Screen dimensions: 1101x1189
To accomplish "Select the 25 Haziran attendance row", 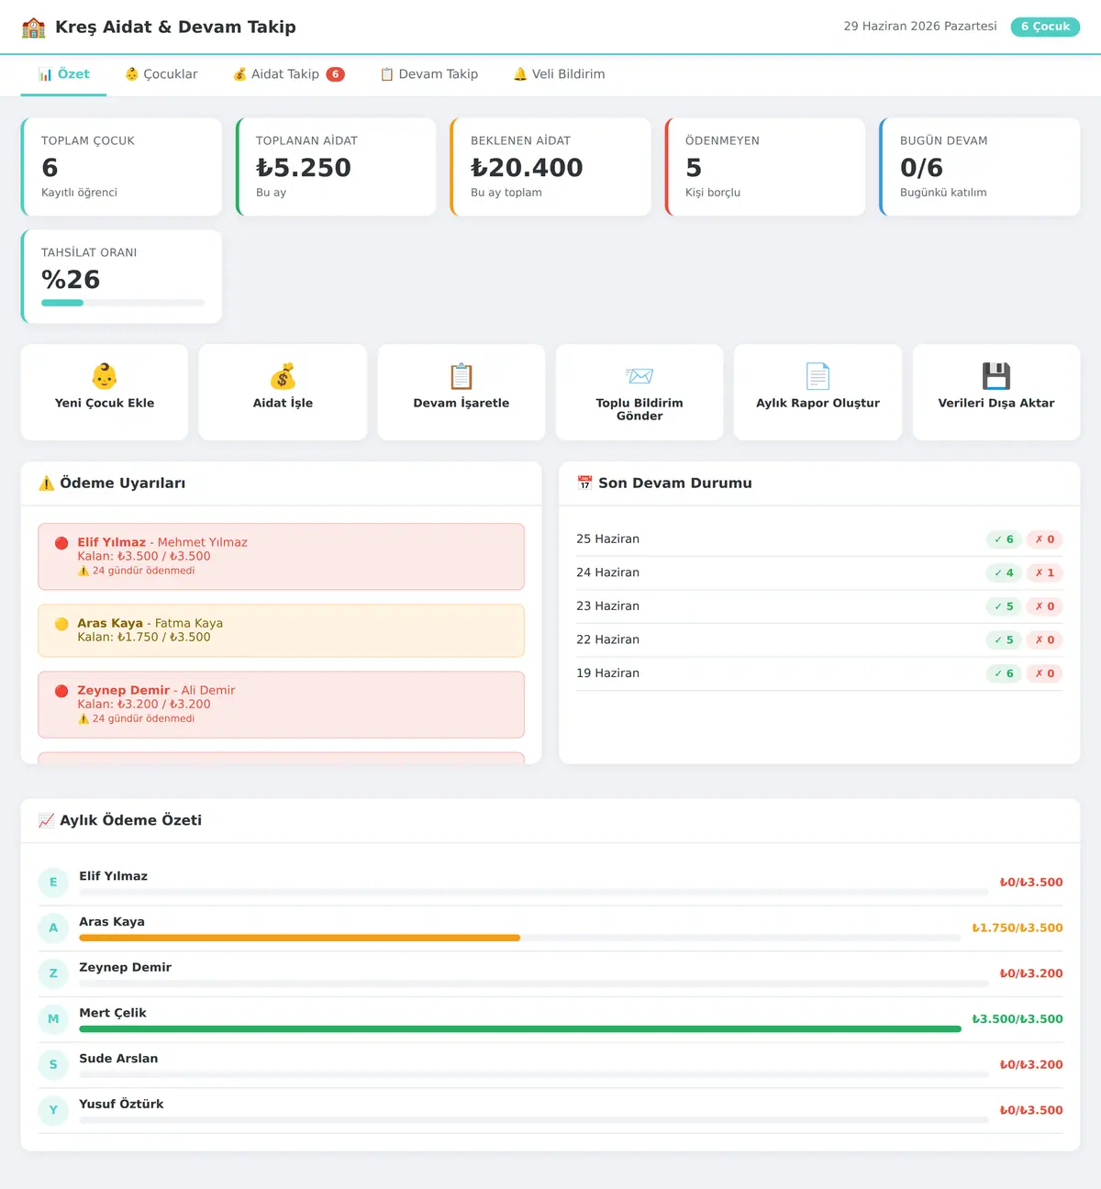I will [819, 539].
